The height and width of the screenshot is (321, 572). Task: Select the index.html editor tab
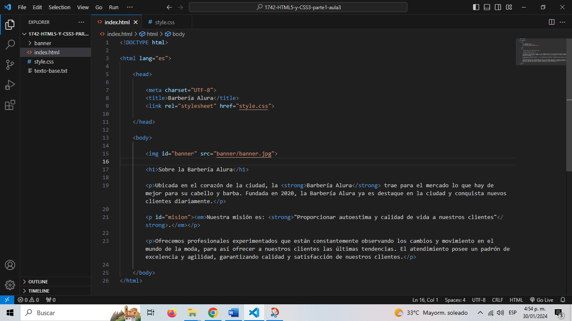point(116,22)
